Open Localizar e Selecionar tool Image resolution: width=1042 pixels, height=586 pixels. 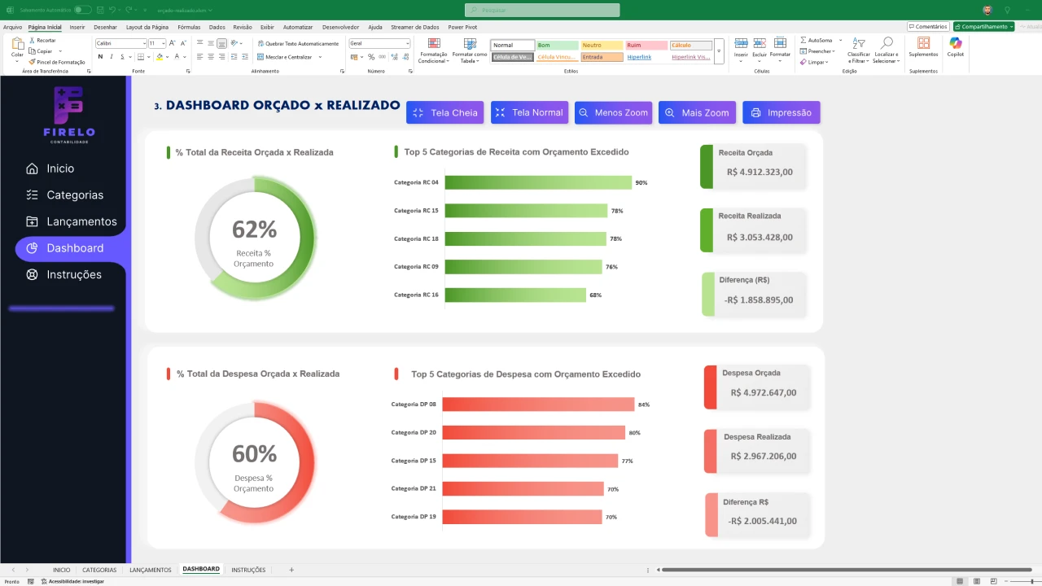coord(886,50)
